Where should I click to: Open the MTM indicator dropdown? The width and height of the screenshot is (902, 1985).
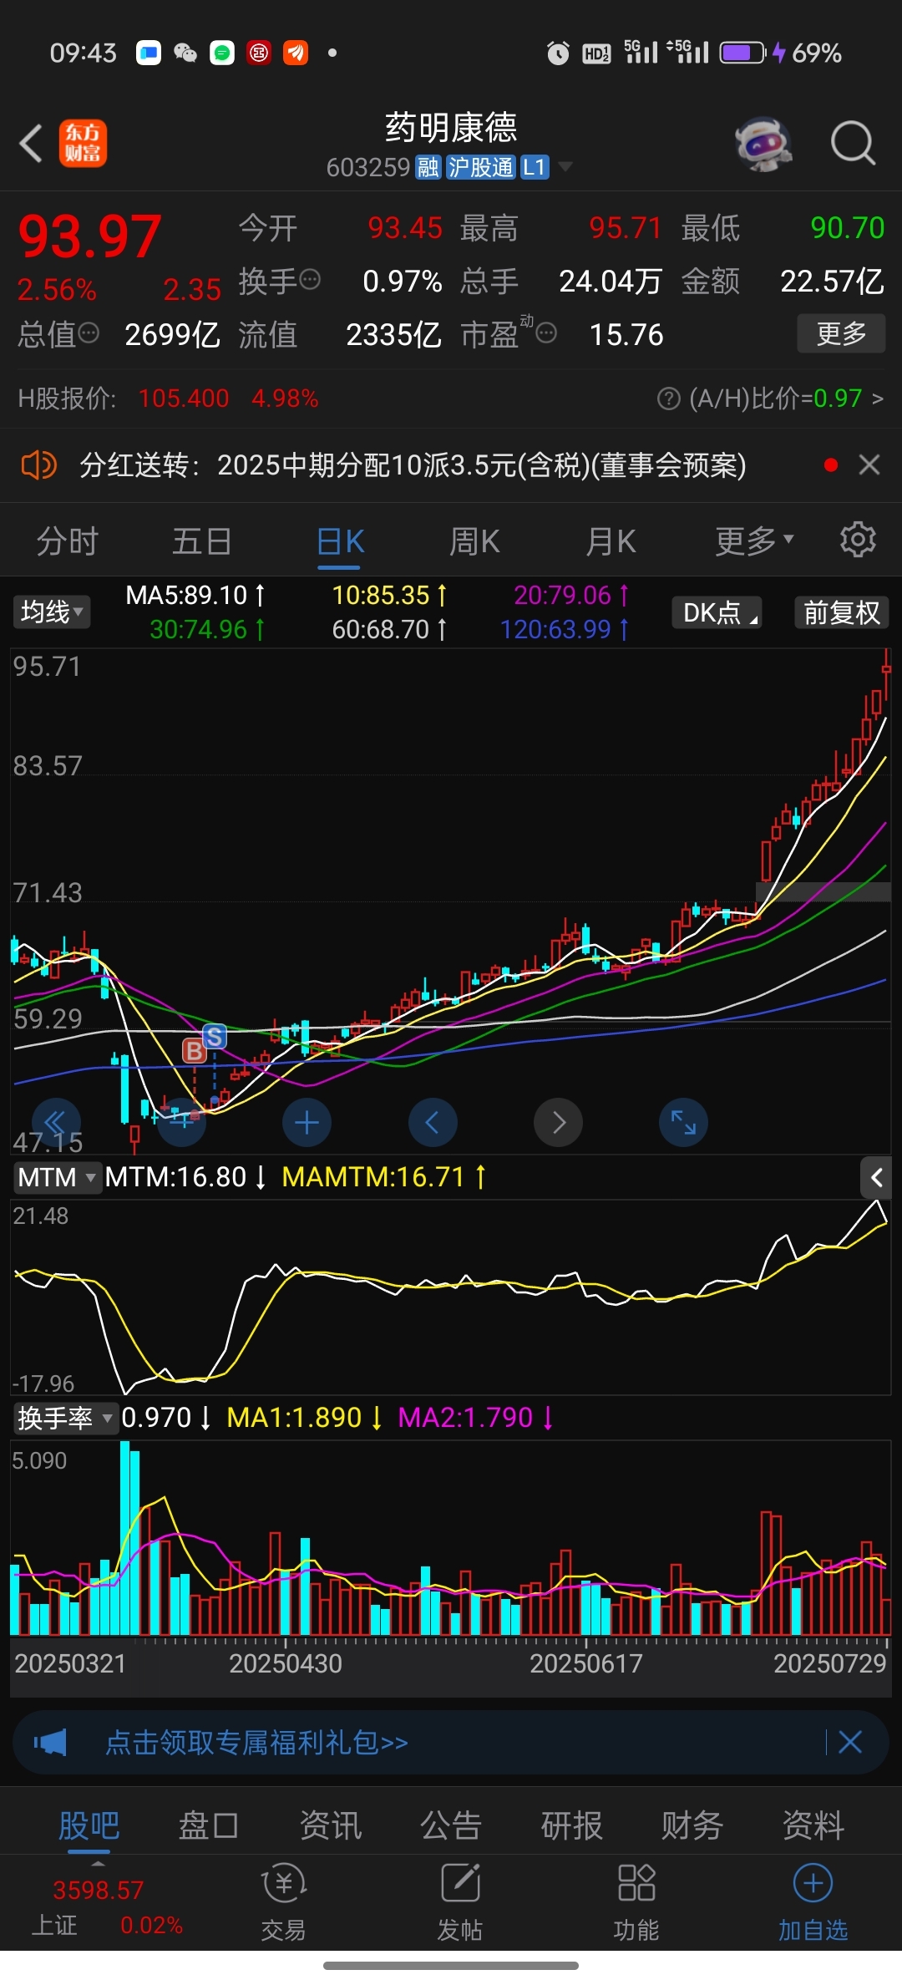point(58,1177)
